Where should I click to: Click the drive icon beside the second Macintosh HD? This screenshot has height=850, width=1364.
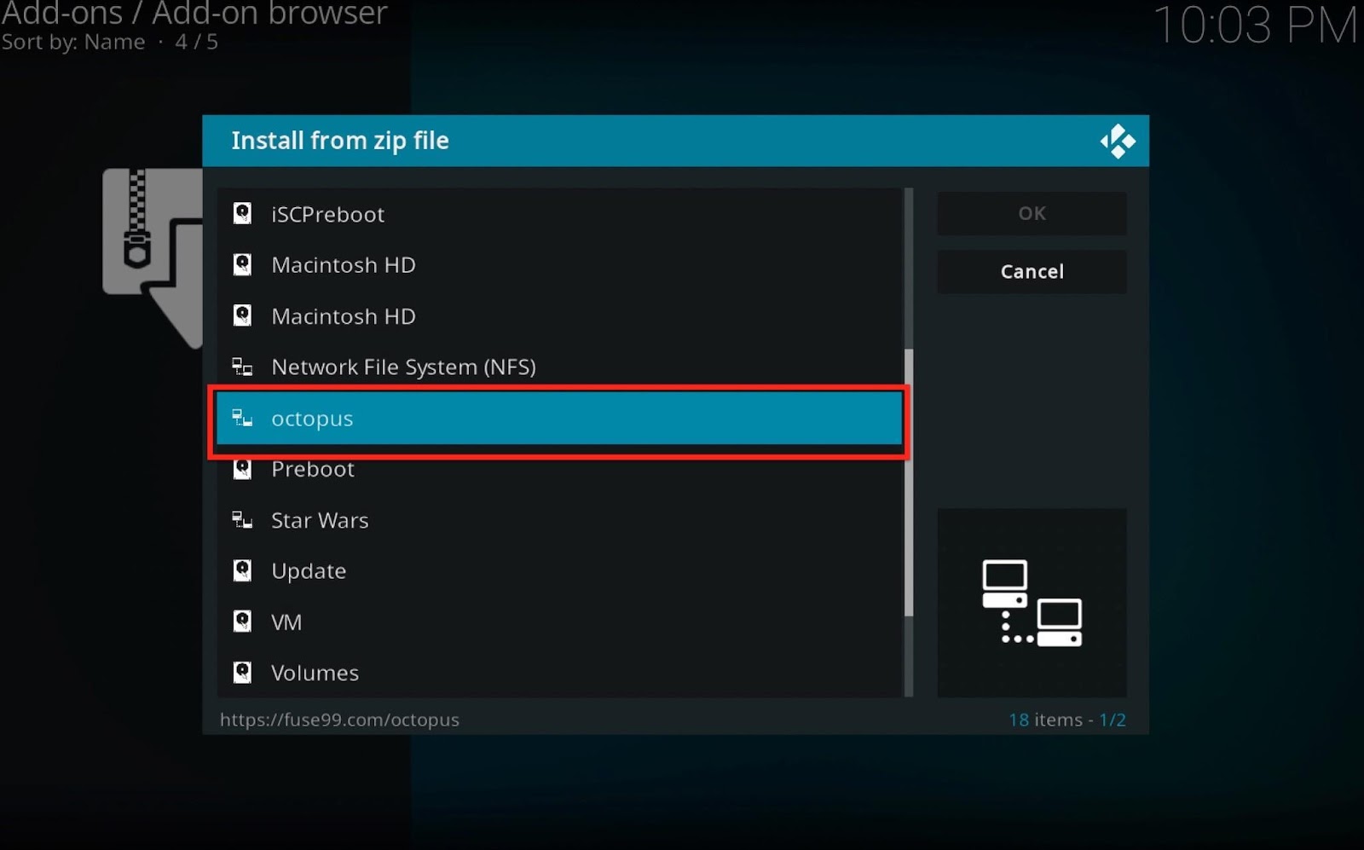[x=242, y=315]
